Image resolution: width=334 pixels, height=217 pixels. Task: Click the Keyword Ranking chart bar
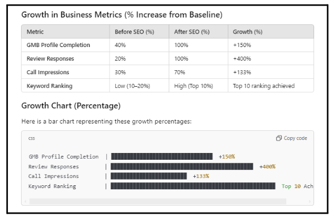coord(193,186)
